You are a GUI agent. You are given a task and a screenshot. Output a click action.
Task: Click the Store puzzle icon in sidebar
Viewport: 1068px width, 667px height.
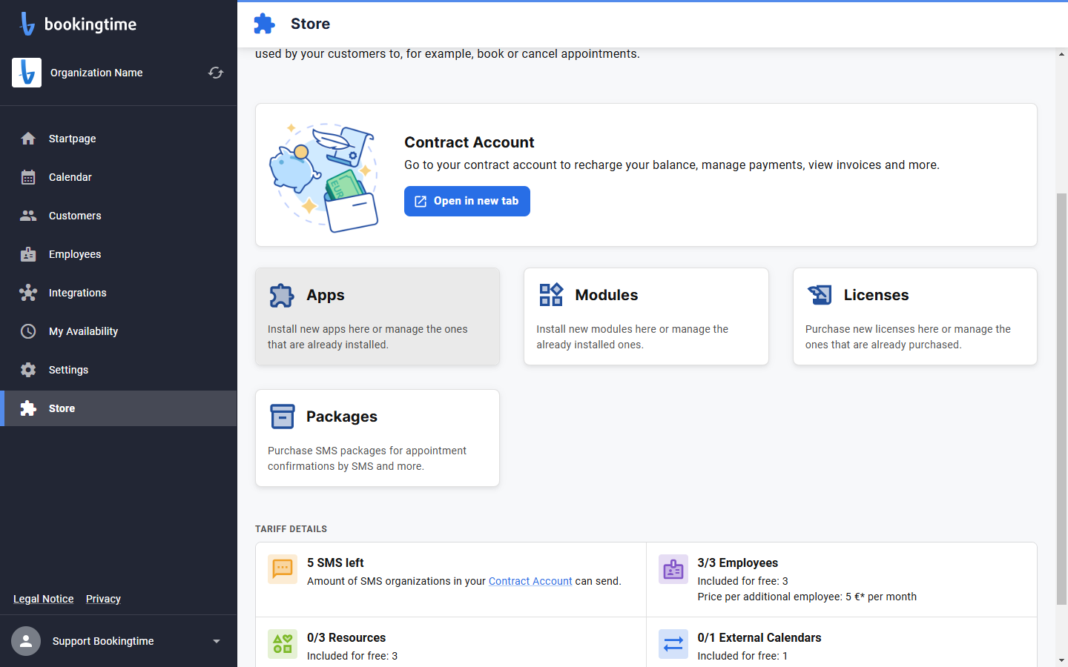tap(28, 408)
